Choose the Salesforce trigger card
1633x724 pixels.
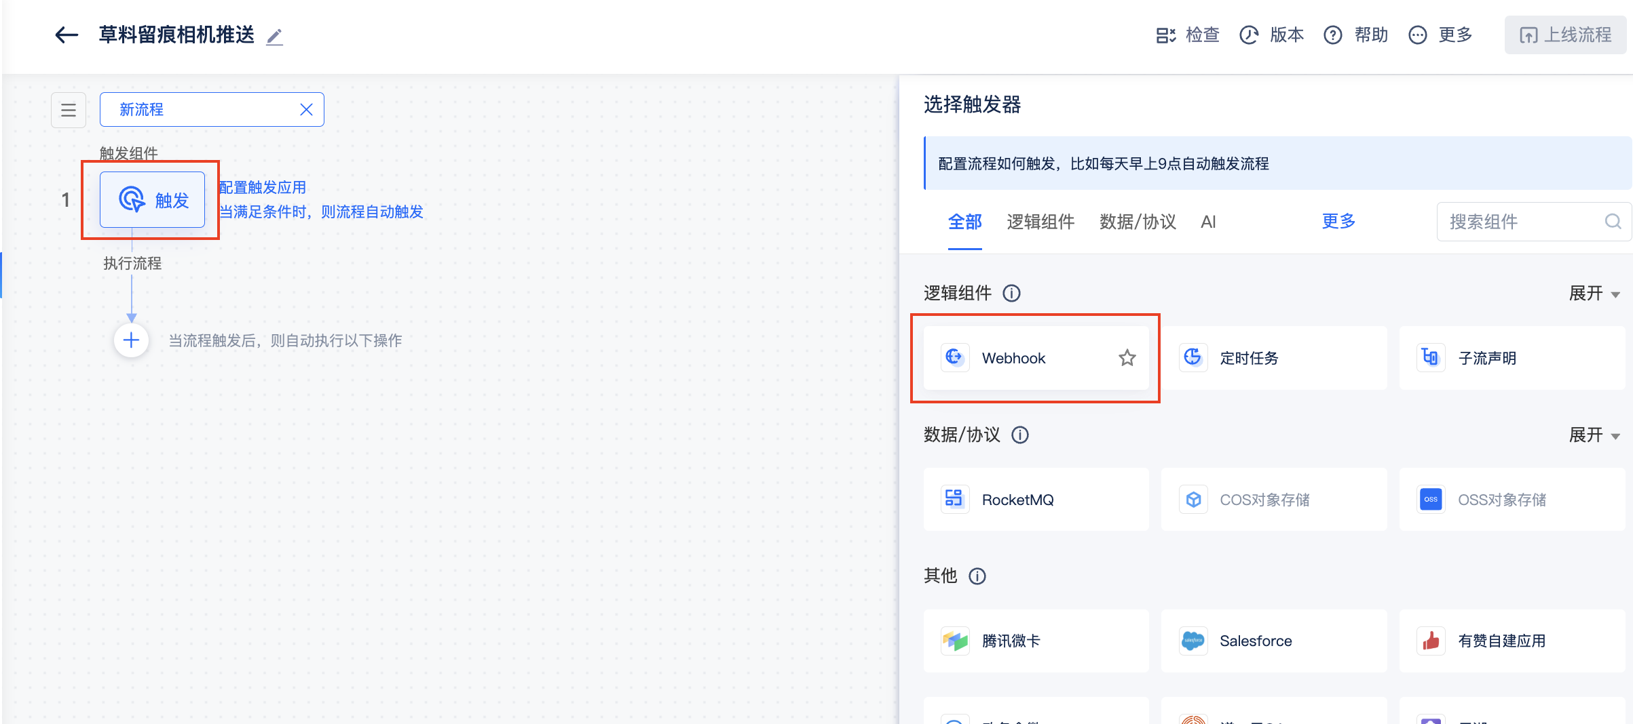(x=1274, y=641)
